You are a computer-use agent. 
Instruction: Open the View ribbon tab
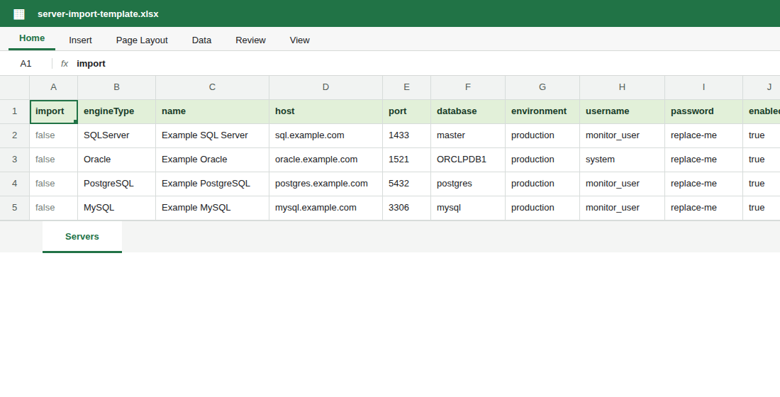coord(299,40)
